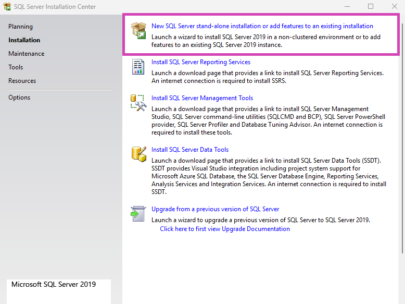Viewport: 405px width, 304px height.
Task: Click 'Launch a wizard to upgrade' description
Action: [x=261, y=220]
